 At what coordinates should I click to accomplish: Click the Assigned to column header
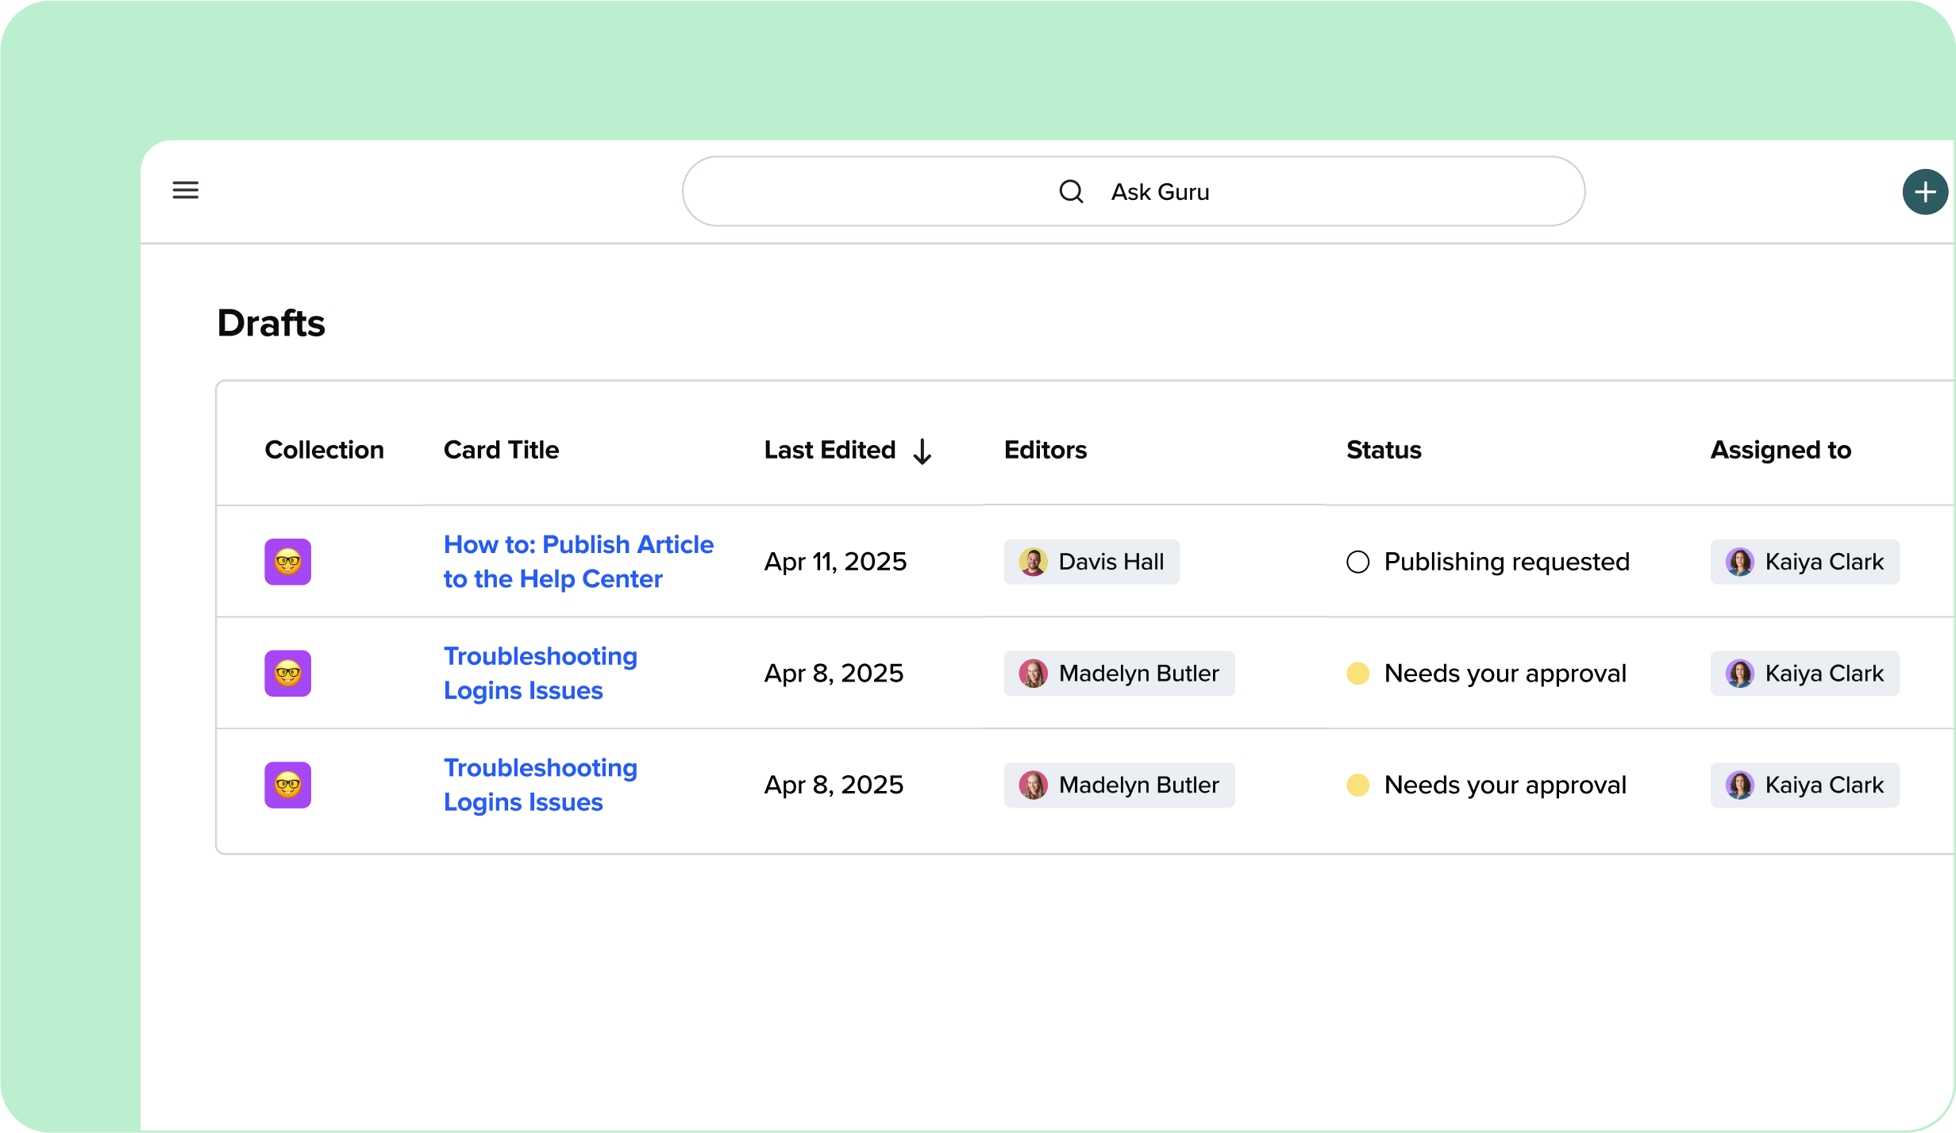tap(1780, 450)
